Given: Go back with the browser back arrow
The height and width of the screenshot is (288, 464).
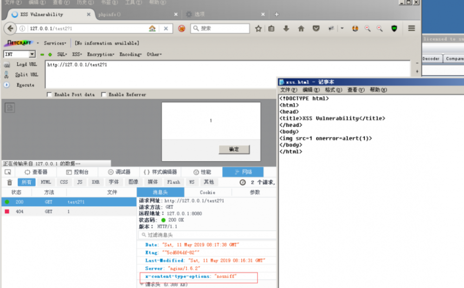Looking at the screenshot, I should [x=10, y=28].
